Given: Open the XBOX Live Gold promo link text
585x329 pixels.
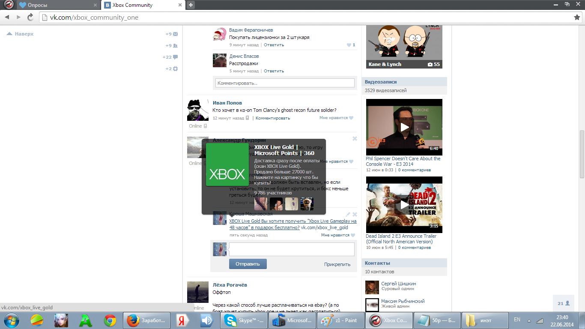Looking at the screenshot, I should point(293,224).
